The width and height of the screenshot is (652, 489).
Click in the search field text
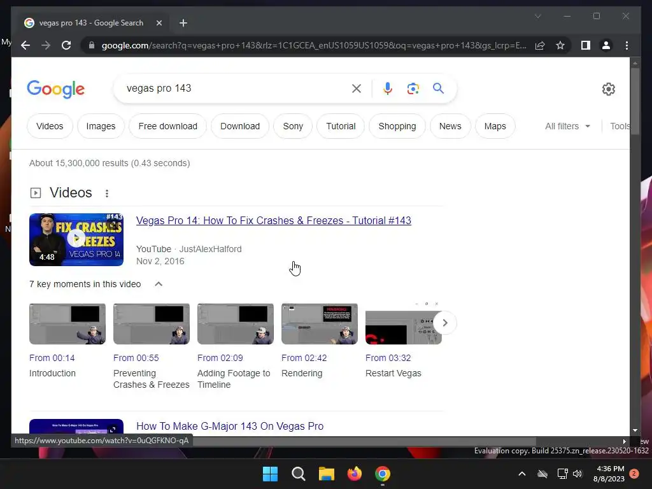pos(159,88)
